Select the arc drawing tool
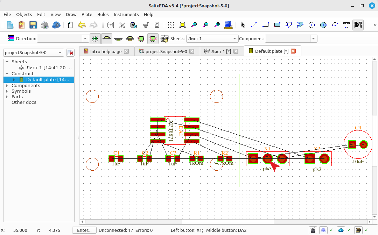378x235 pixels. click(x=335, y=25)
